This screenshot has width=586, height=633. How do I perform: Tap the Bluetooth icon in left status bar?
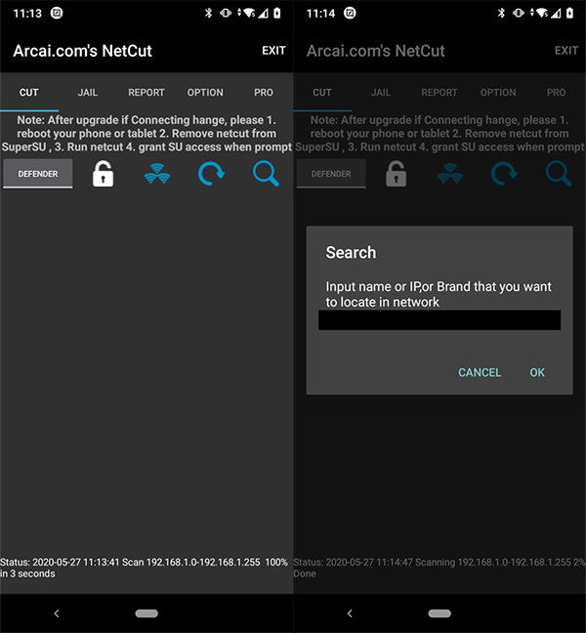(x=208, y=13)
